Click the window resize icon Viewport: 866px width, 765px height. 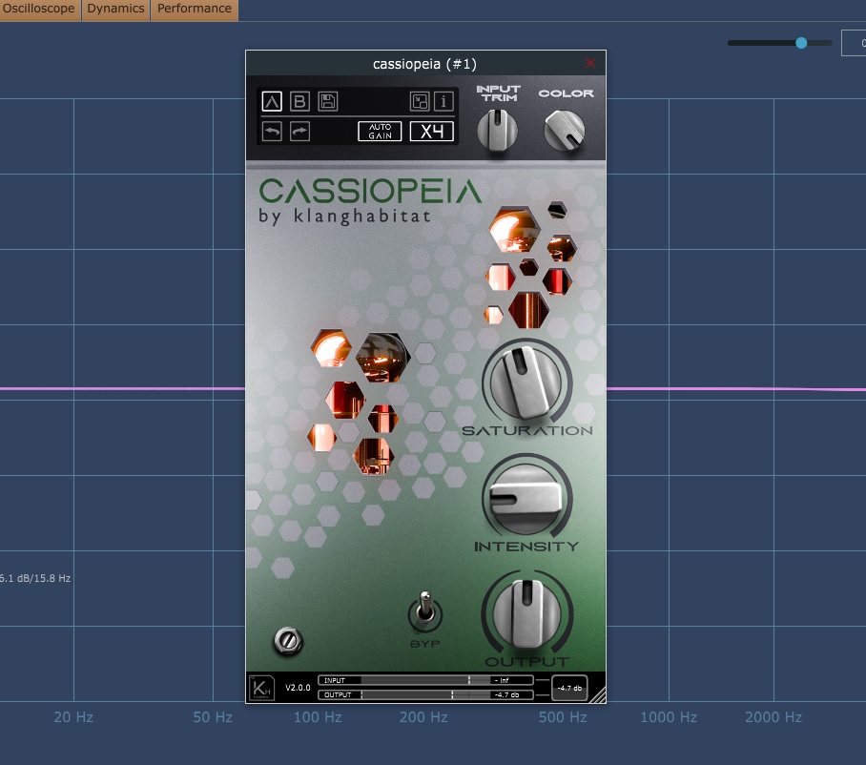click(420, 101)
